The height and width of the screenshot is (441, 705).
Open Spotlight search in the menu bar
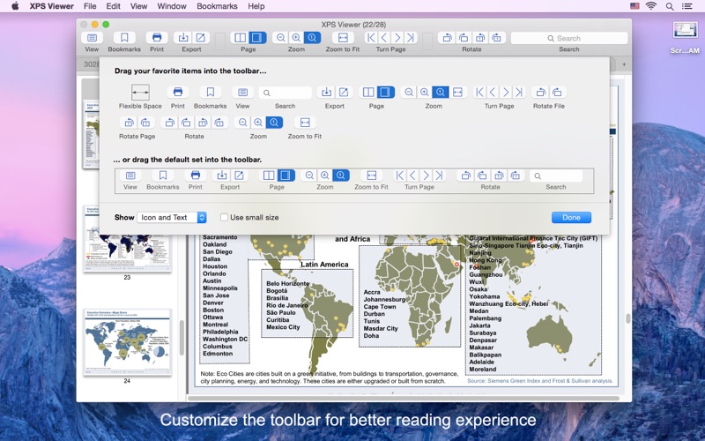pos(672,6)
